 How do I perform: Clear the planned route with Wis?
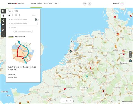[34, 15]
